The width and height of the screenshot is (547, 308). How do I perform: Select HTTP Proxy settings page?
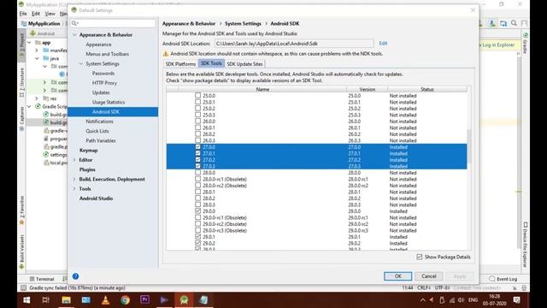104,83
